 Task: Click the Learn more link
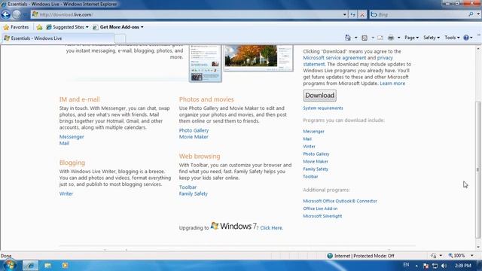392,84
